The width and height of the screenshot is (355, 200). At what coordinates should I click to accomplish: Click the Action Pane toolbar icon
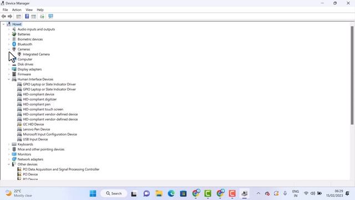pyautogui.click(x=33, y=16)
